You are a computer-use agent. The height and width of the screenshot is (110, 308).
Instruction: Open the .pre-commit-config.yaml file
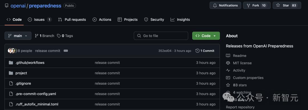(x=36, y=94)
